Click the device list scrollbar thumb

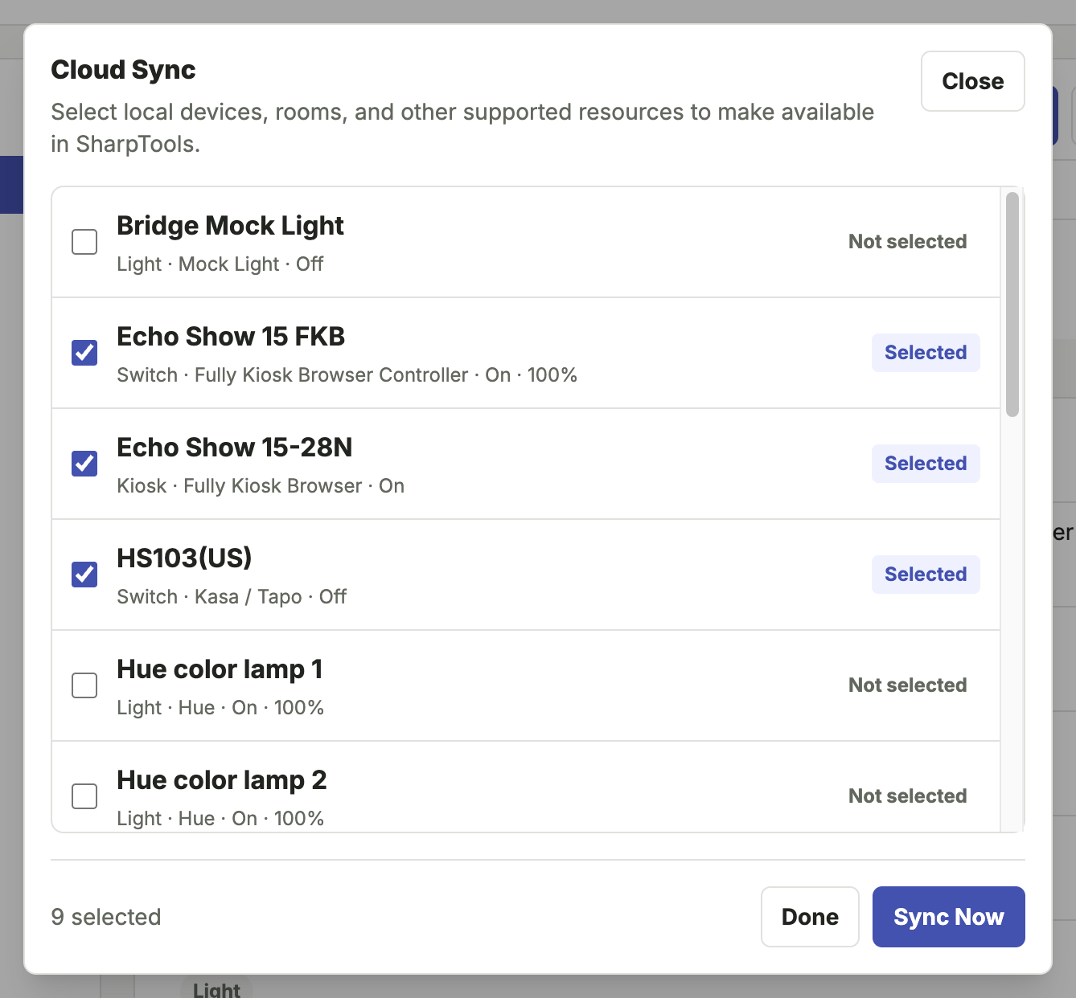click(1012, 305)
